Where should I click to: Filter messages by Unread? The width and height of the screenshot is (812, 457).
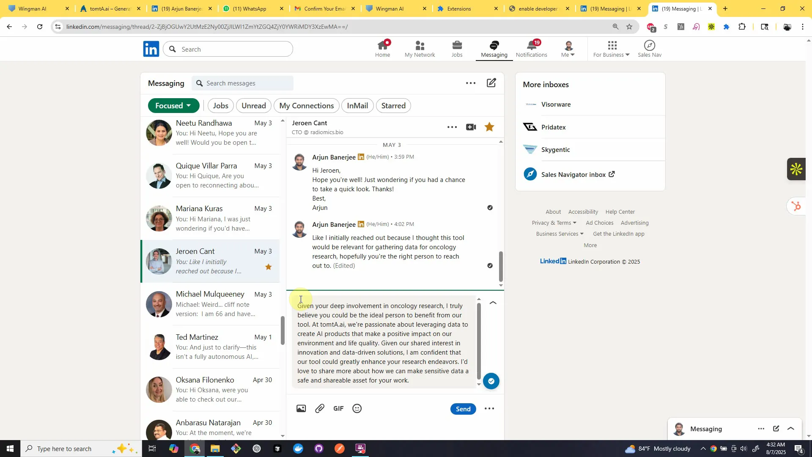coord(254,106)
